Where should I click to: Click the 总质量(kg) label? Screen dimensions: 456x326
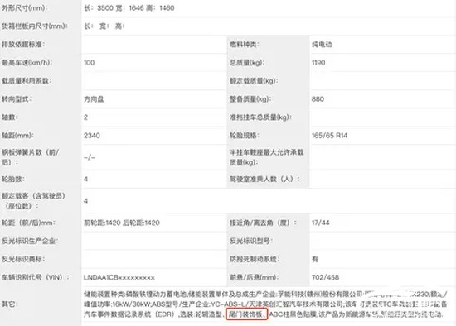(x=247, y=62)
